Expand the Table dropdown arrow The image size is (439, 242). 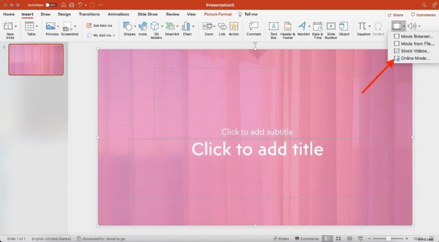click(x=37, y=26)
